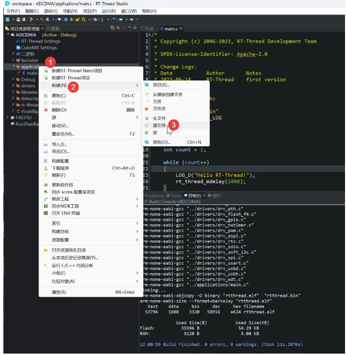Open 项目(P) menu
This screenshot has width=346, height=356.
pos(90,11)
